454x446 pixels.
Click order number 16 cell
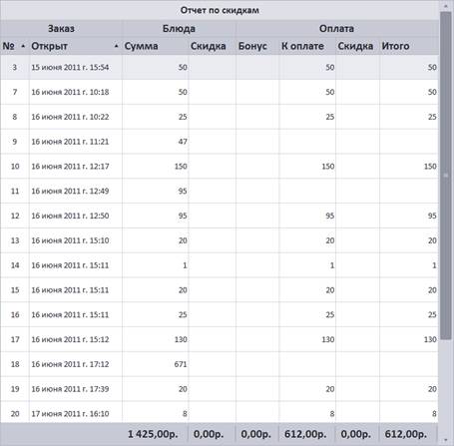tap(15, 314)
